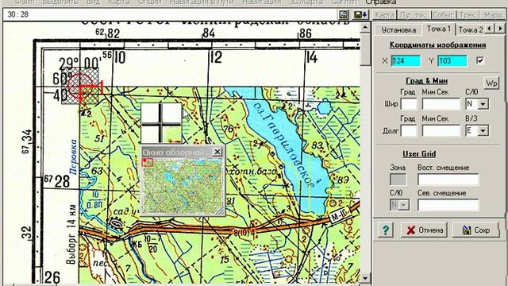Open the Файл menu
Image resolution: width=508 pixels, height=286 pixels.
pyautogui.click(x=25, y=2)
